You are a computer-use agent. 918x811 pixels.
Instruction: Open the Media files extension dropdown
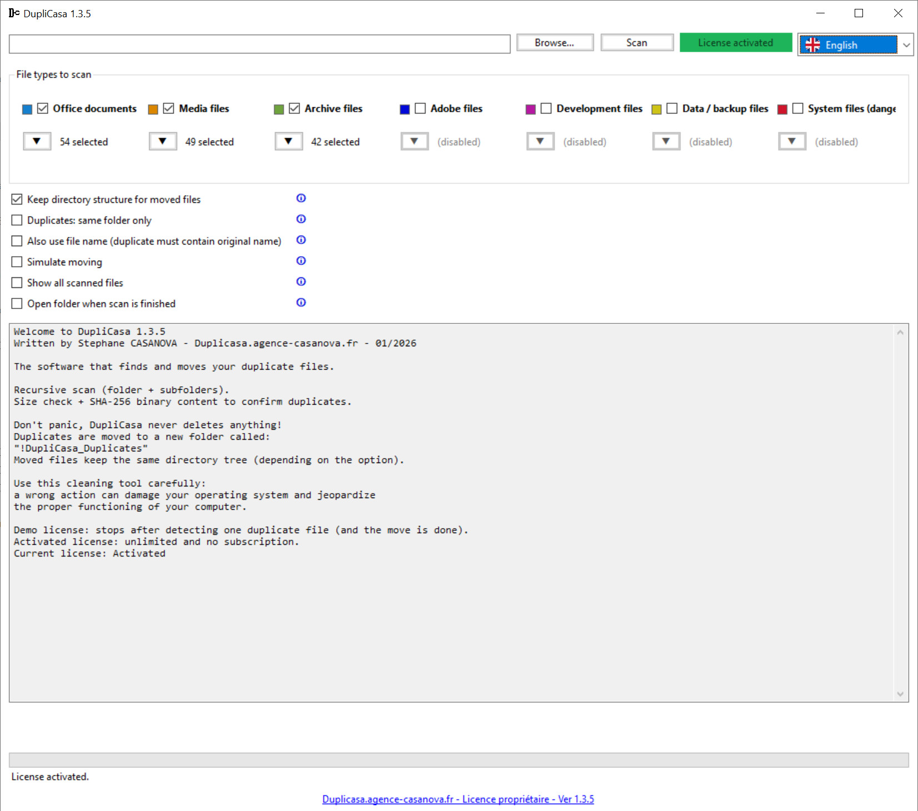click(163, 141)
